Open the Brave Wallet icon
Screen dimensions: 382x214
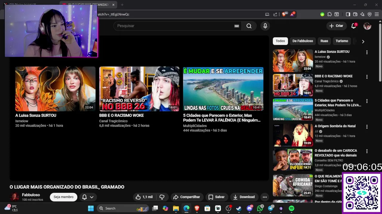tap(355, 14)
